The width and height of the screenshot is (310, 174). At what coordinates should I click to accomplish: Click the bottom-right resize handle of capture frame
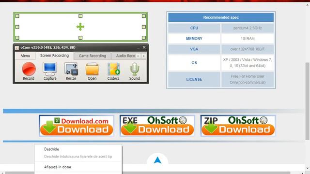(x=144, y=38)
